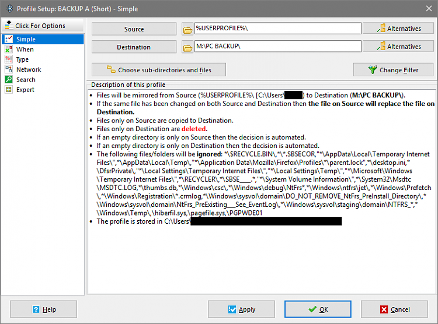Click the tree icon on Choose sub-directories
438x324 pixels.
(111, 69)
